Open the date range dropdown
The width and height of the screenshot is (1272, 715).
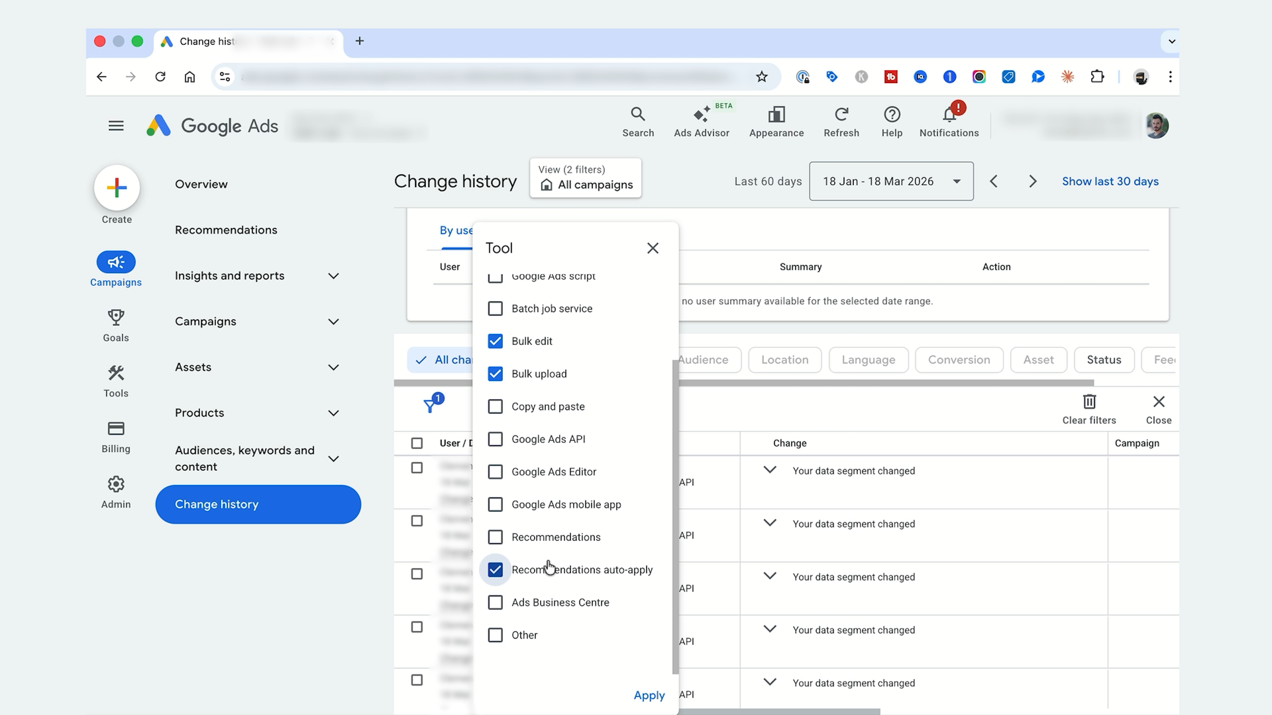(x=891, y=182)
